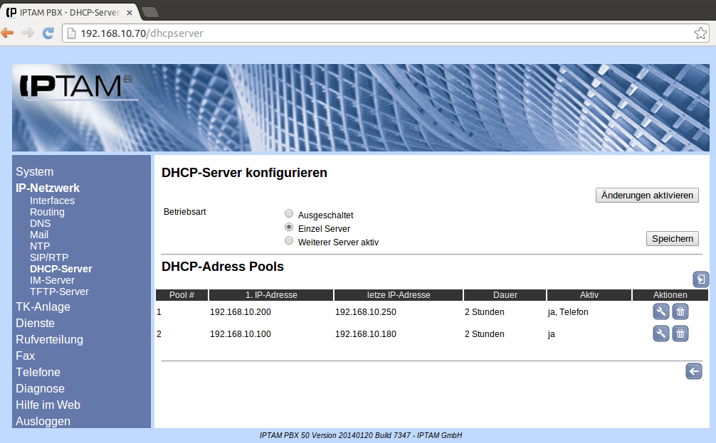Expand the TK-Anlage menu section
This screenshot has height=443, width=716.
pos(43,307)
